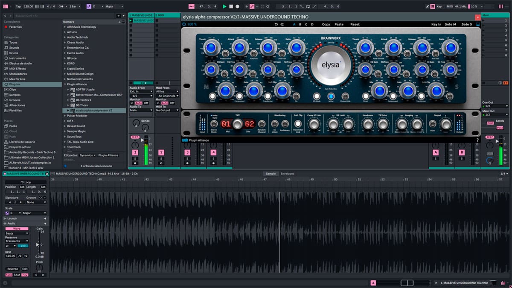Solo track 1 with its S button

click(x=135, y=159)
